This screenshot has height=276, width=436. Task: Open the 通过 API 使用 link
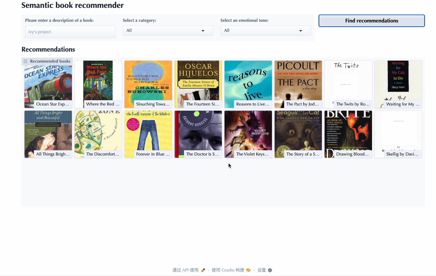[x=185, y=270]
